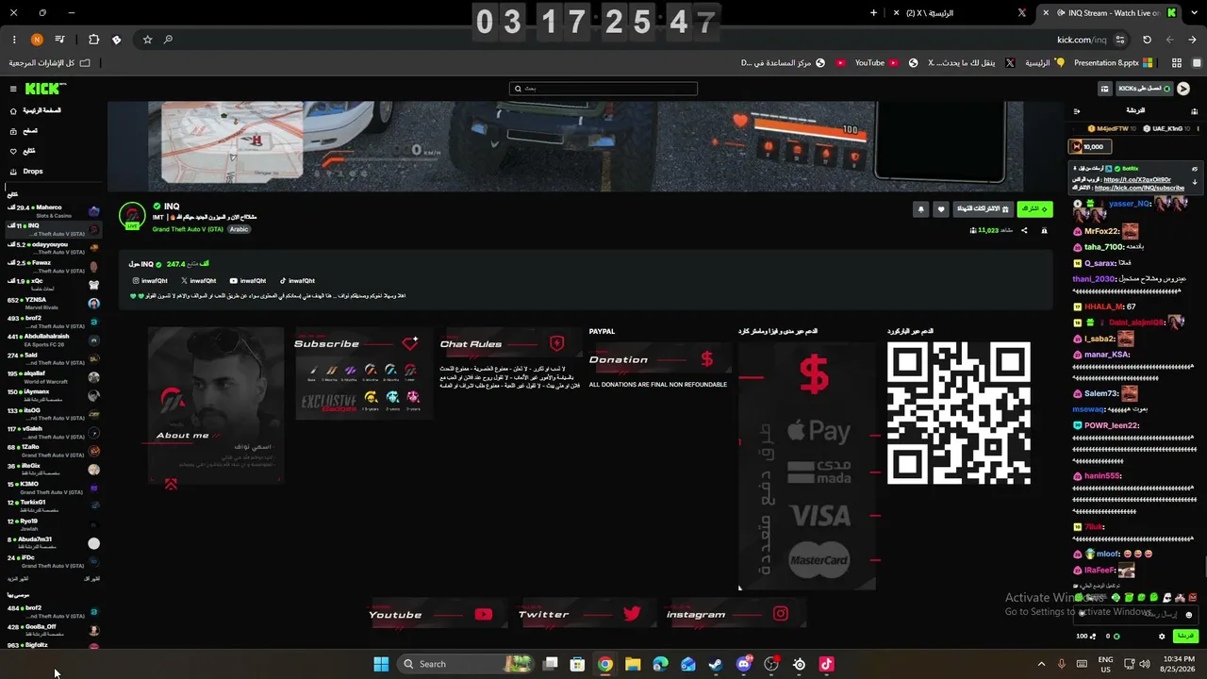Open Windows Start menu
The width and height of the screenshot is (1207, 679).
click(x=381, y=664)
